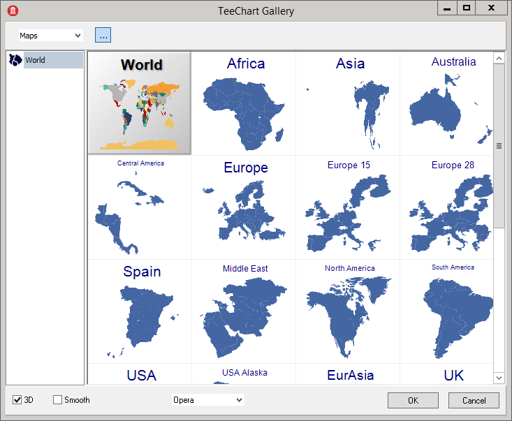Select the World map thumbnail

click(140, 103)
